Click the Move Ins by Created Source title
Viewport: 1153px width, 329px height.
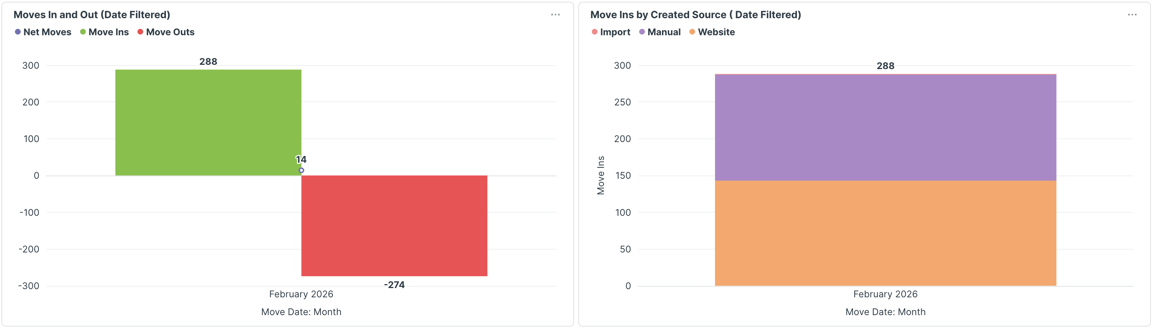point(695,15)
